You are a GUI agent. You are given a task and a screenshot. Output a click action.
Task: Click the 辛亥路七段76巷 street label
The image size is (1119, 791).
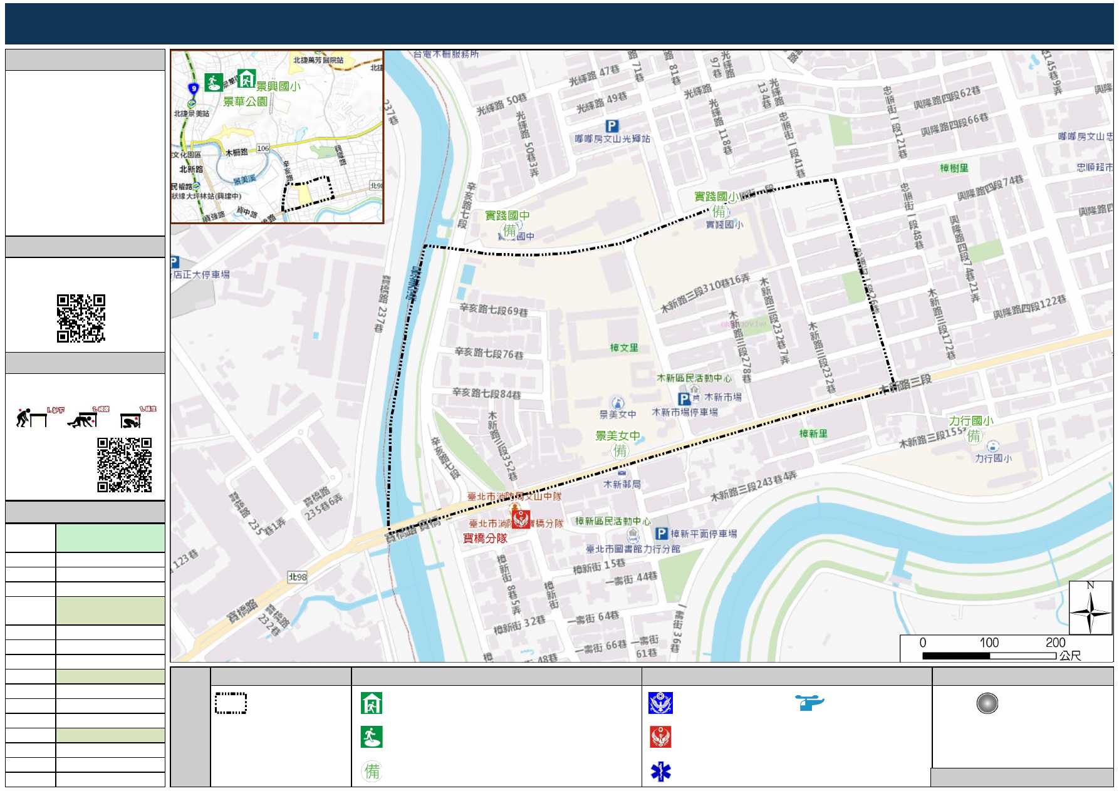(489, 354)
